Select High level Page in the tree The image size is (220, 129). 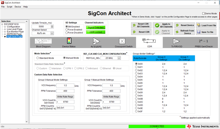14,37
